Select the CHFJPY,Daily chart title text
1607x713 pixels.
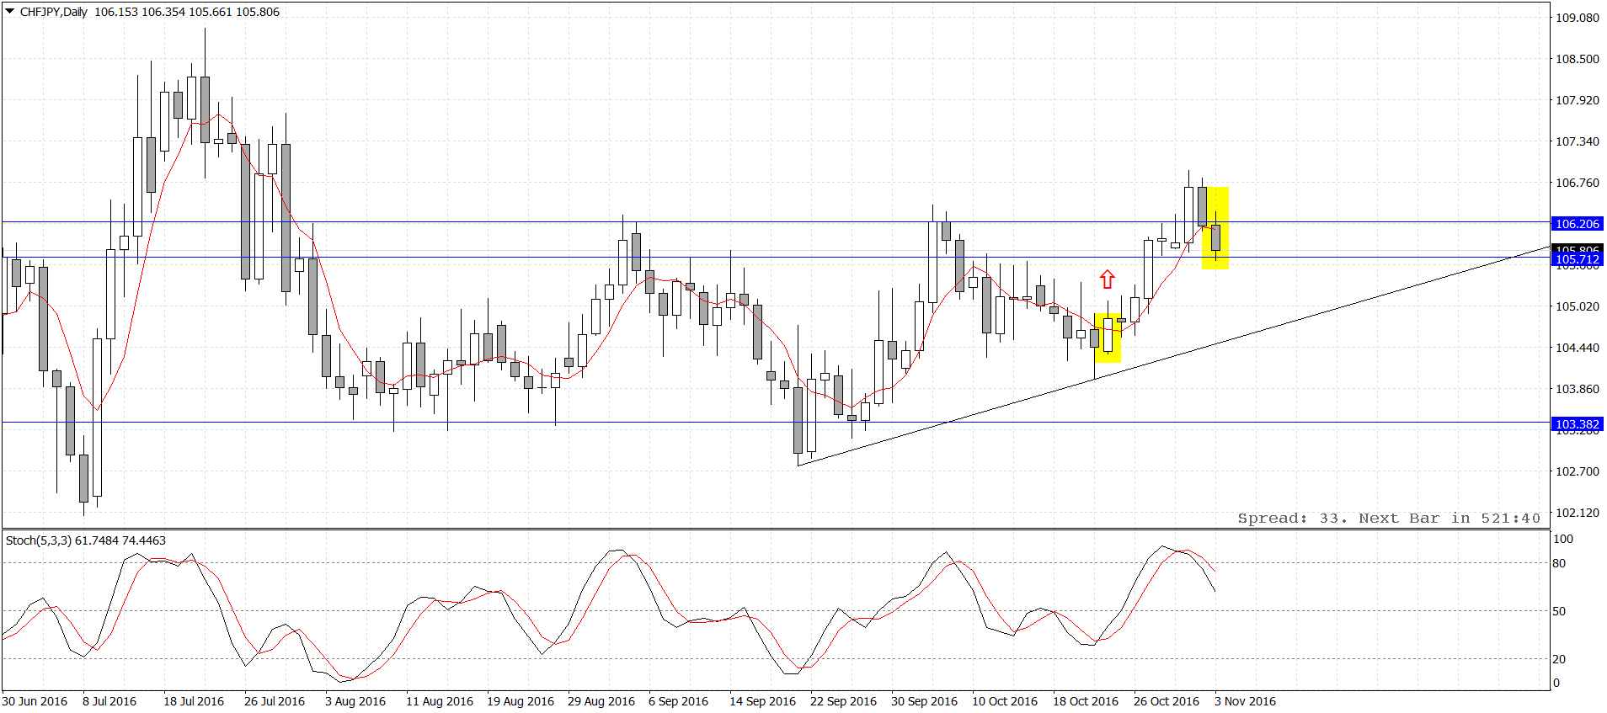tap(54, 12)
